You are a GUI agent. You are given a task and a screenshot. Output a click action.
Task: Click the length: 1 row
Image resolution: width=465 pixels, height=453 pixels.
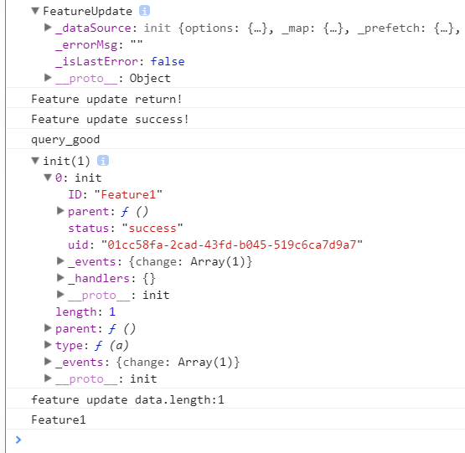pos(85,311)
